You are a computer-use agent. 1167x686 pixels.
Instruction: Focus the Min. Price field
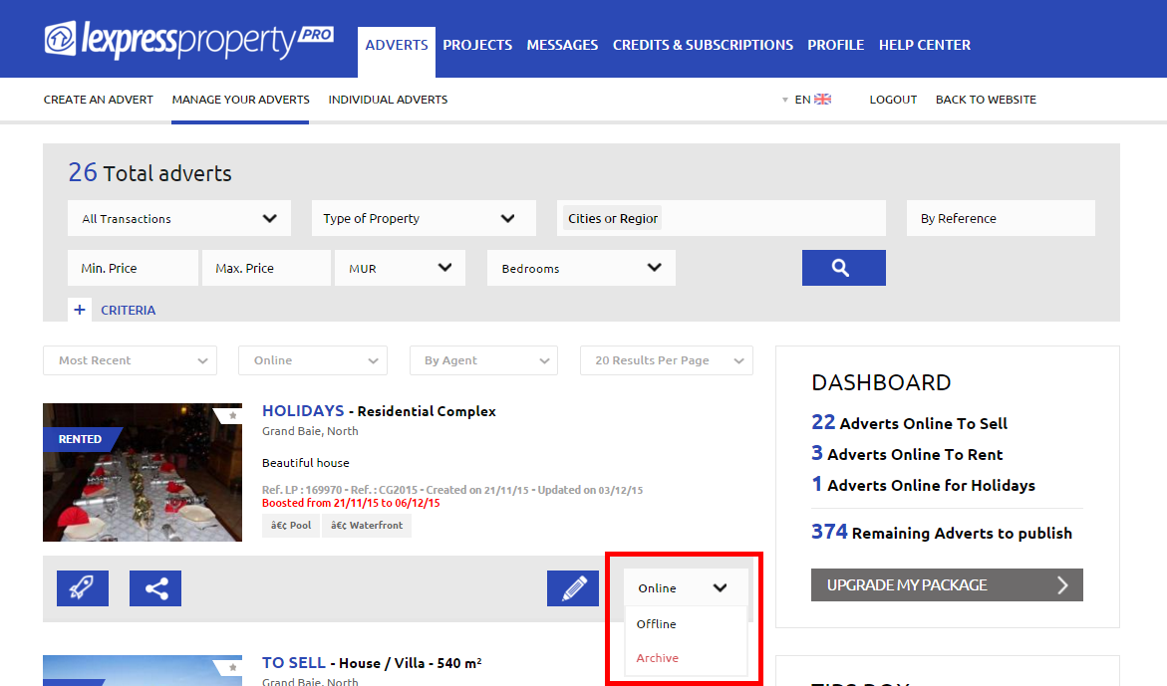click(x=134, y=268)
